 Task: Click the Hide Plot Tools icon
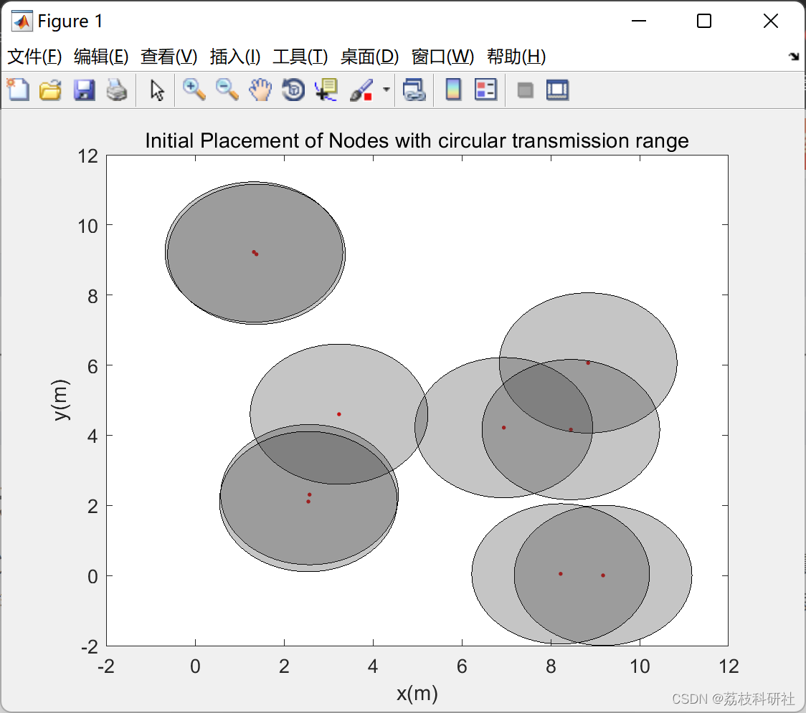point(525,90)
